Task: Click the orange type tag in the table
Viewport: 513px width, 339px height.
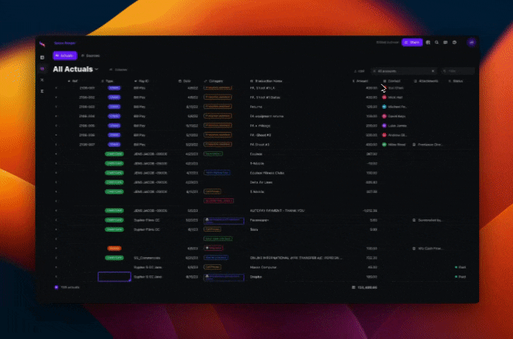Action: pos(114,249)
